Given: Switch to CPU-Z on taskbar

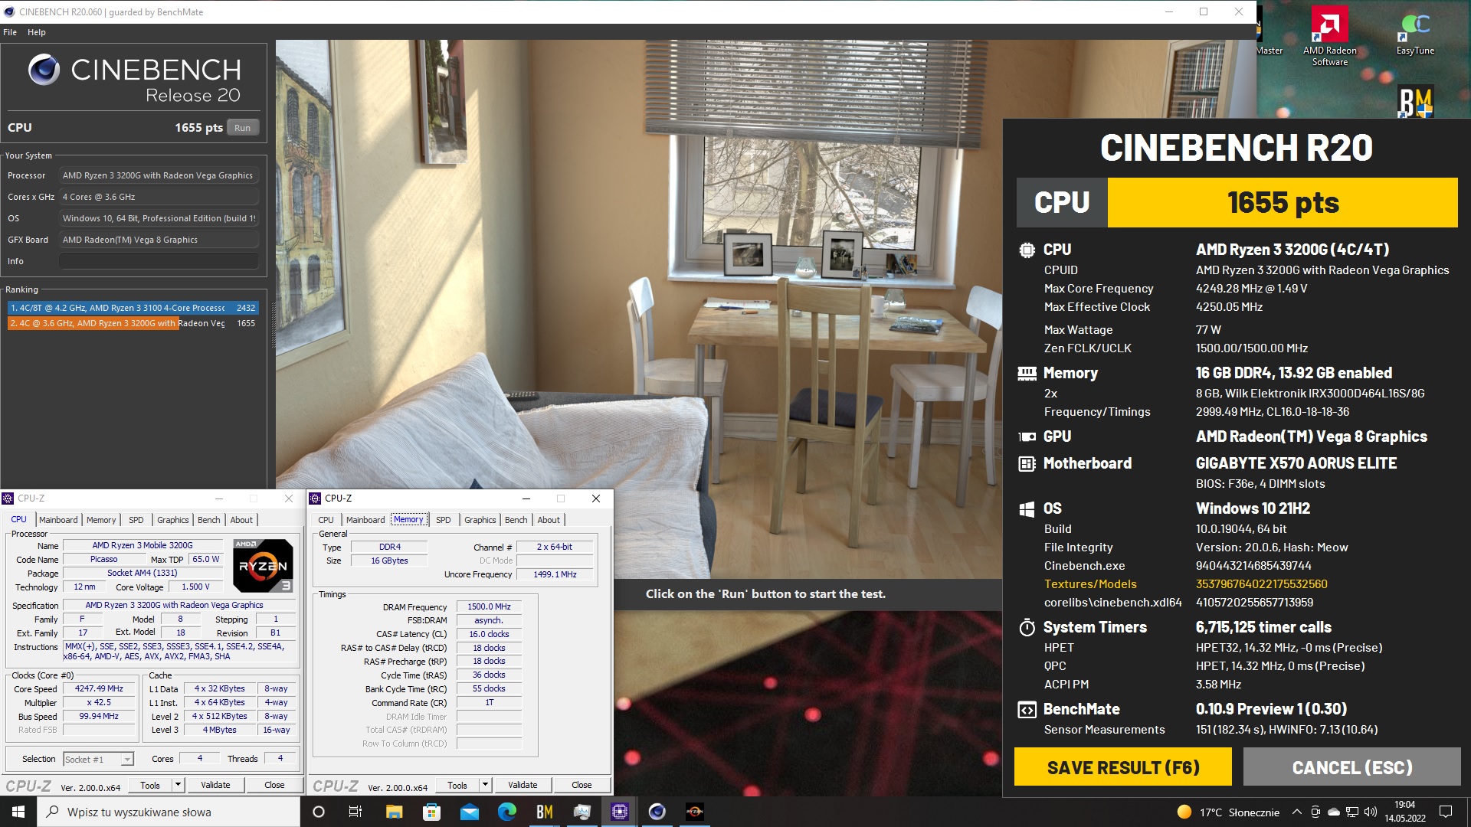Looking at the screenshot, I should 619,812.
